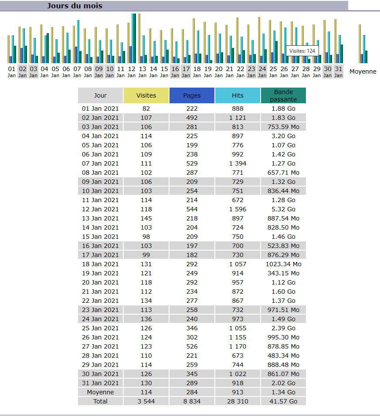380x417 pixels.
Task: Click the "24 Jan" label under the chart
Action: [x=262, y=71]
